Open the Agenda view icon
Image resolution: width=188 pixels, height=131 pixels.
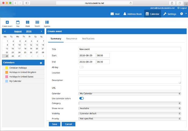(x=47, y=22)
